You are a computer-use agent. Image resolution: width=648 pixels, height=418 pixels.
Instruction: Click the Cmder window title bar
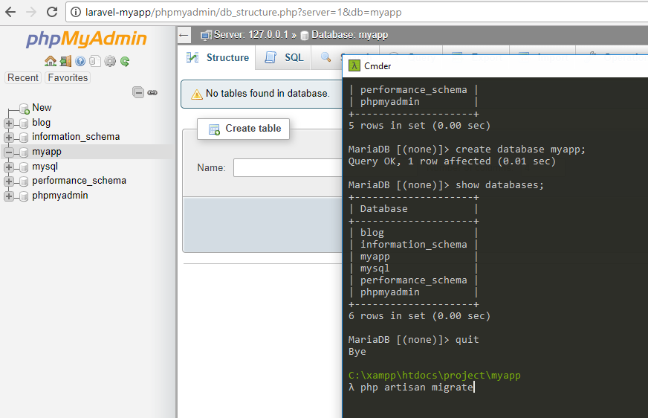pos(495,65)
